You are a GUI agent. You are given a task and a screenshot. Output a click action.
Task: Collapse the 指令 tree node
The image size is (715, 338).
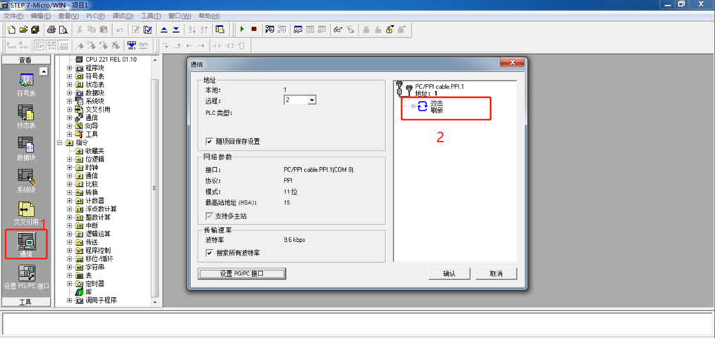(60, 143)
